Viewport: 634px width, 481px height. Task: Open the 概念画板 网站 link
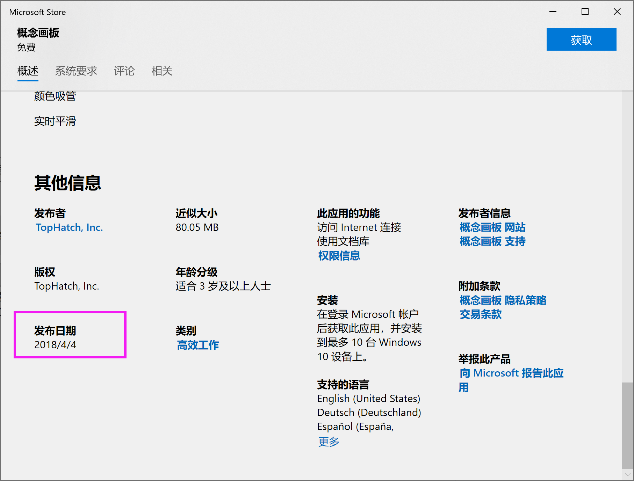tap(492, 227)
